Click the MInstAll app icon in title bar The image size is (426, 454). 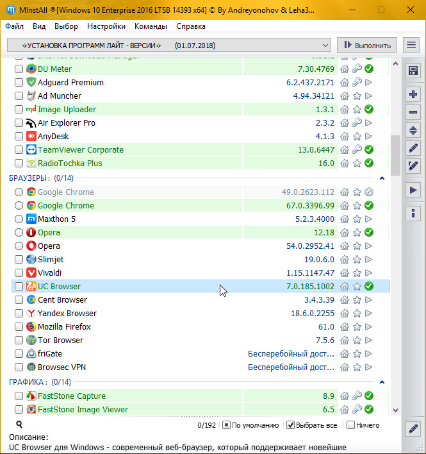coord(11,10)
